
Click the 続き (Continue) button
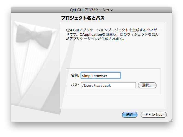click(x=130, y=115)
